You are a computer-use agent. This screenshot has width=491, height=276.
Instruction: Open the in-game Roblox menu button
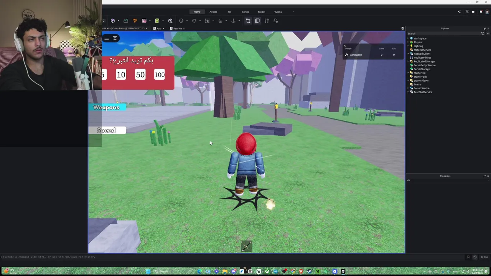pyautogui.click(x=107, y=38)
